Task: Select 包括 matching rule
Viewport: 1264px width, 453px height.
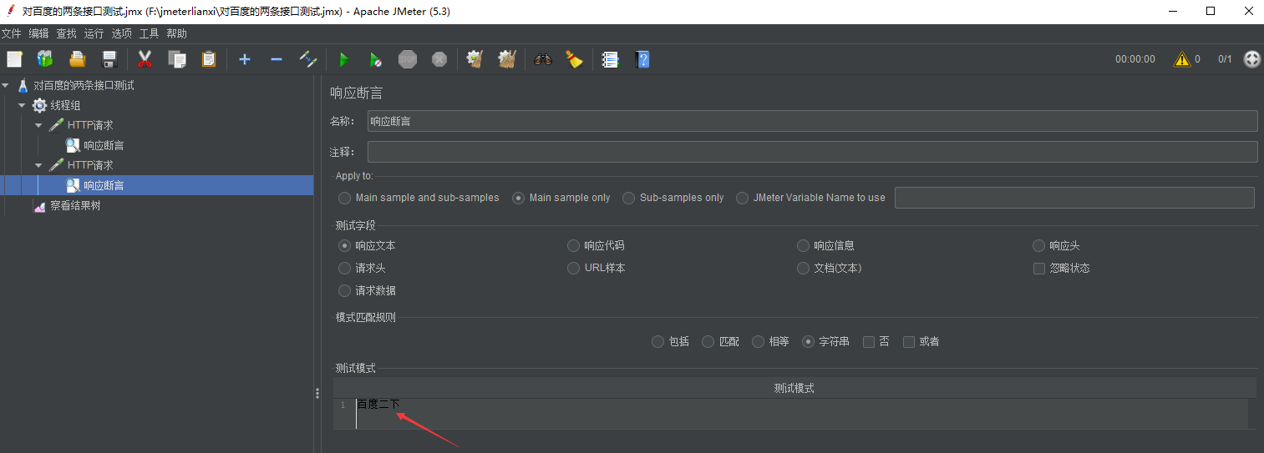Action: pos(671,341)
